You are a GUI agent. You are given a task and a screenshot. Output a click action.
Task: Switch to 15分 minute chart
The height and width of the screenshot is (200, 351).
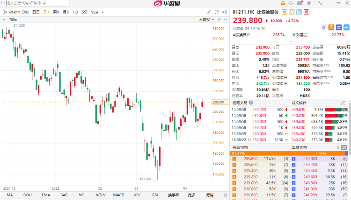click(95, 12)
